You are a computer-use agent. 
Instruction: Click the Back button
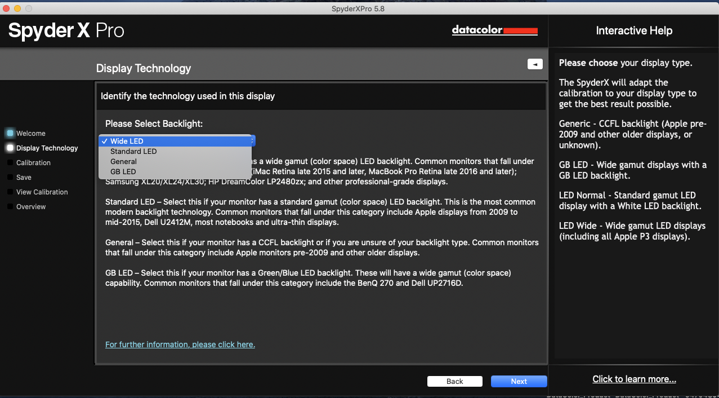coord(454,382)
